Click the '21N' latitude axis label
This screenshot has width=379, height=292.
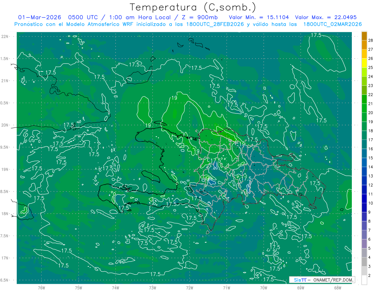click(x=5, y=81)
